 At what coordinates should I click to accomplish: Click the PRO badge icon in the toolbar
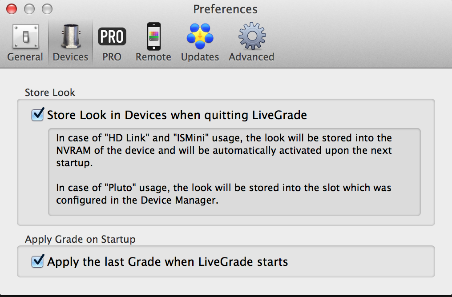pos(111,36)
